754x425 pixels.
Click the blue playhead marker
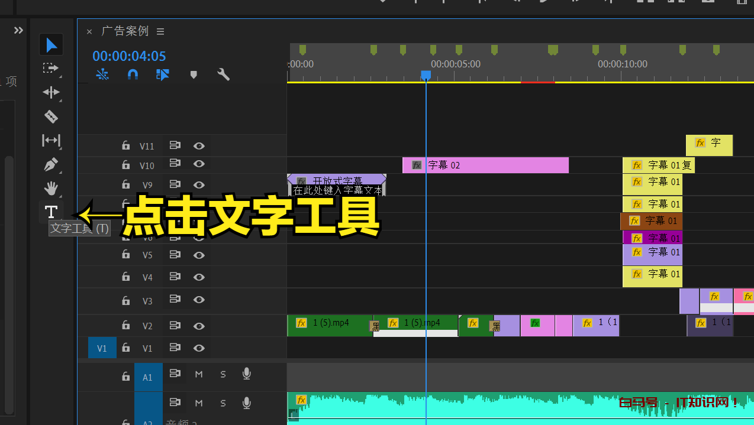[426, 75]
